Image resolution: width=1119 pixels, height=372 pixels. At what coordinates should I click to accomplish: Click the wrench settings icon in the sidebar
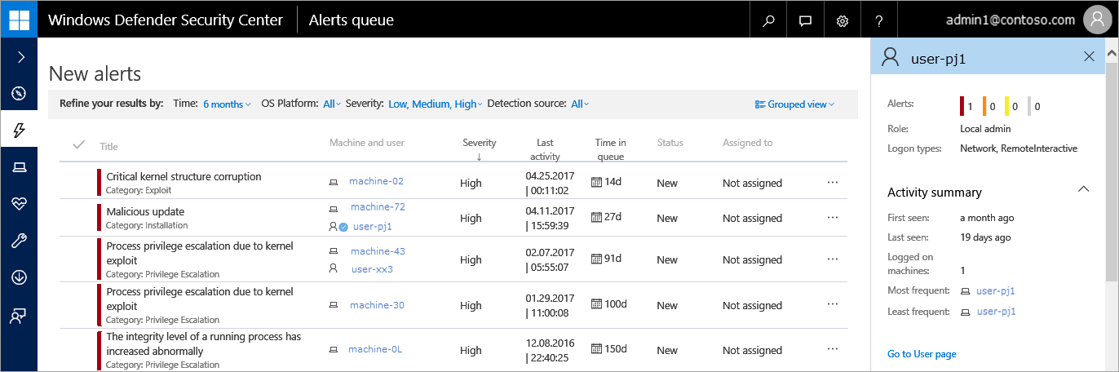tap(19, 241)
